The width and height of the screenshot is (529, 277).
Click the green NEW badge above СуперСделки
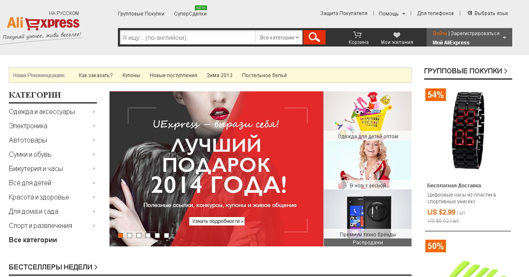pyautogui.click(x=201, y=8)
